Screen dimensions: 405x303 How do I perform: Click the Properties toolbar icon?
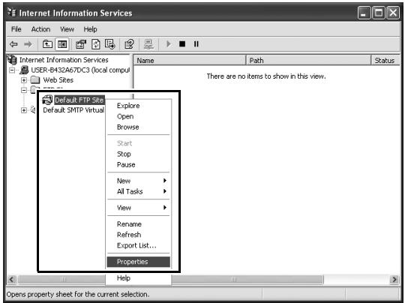(81, 44)
